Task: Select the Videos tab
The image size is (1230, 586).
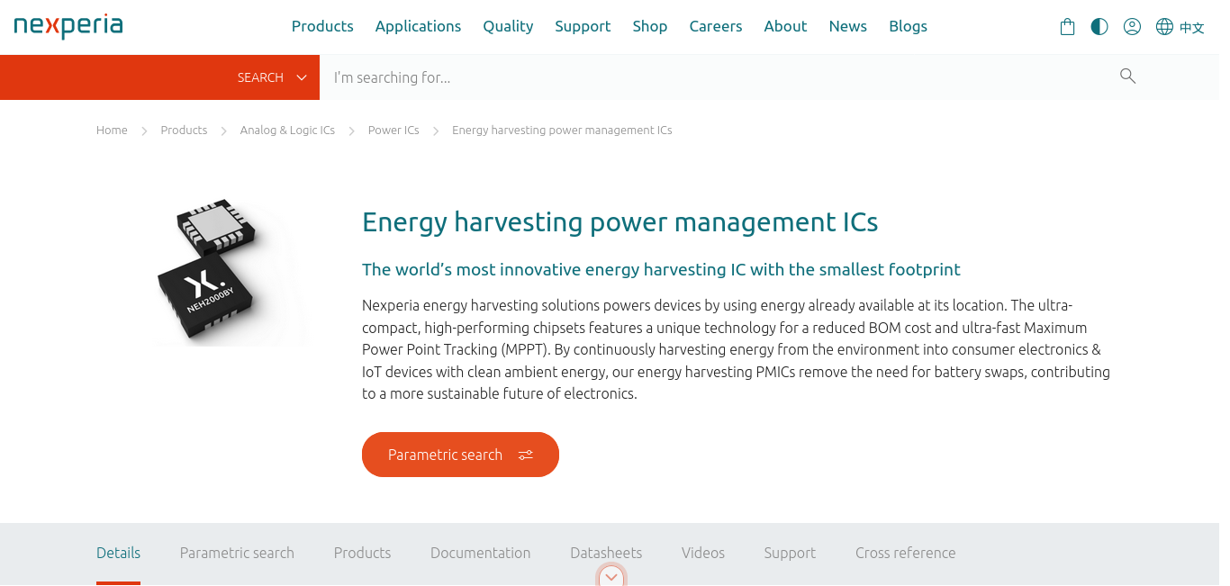Action: click(x=703, y=553)
